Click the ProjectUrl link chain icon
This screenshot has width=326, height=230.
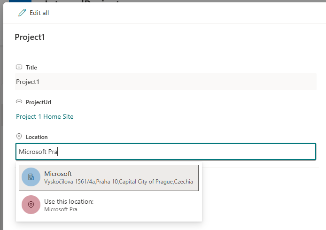(x=19, y=101)
